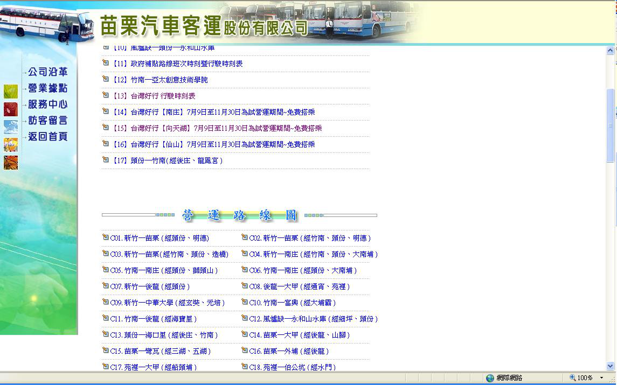Open route C12 to 永和山水庫

tap(314, 319)
